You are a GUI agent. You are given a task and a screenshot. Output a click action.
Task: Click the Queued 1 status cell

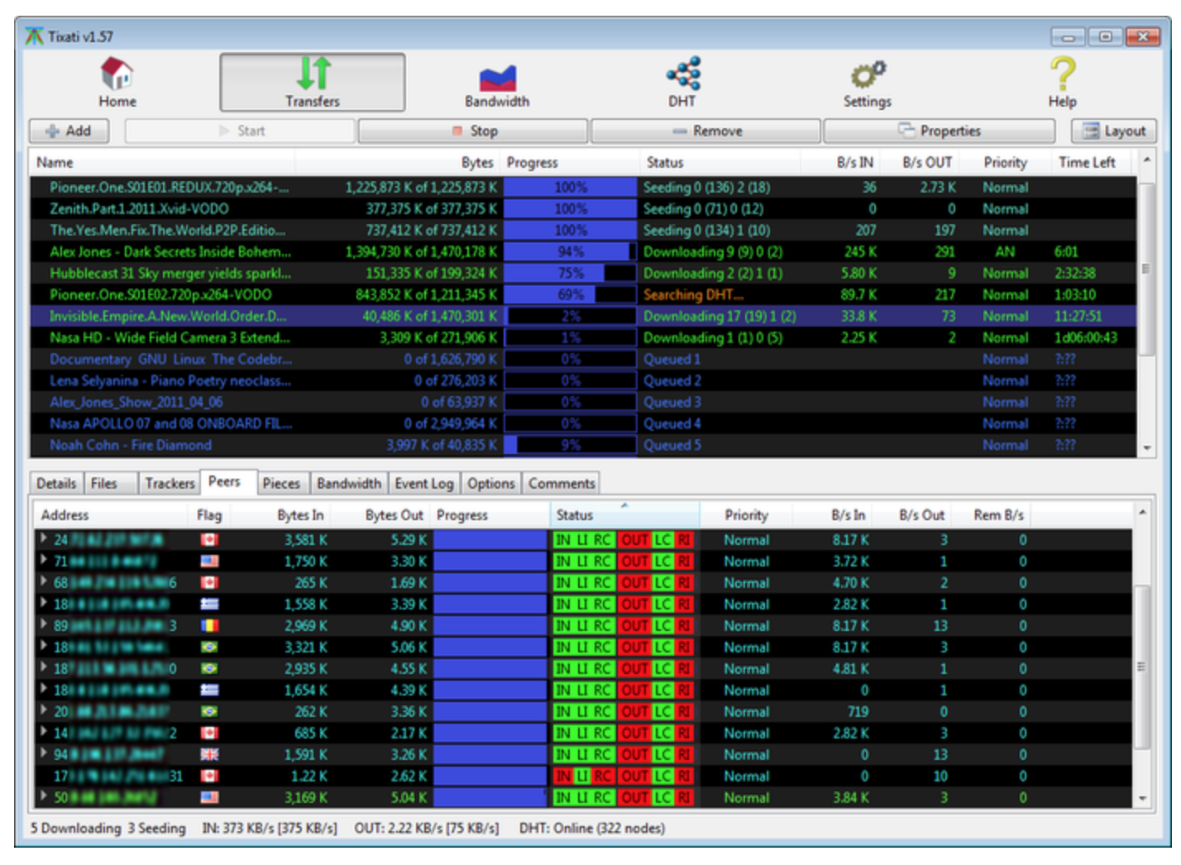pyautogui.click(x=672, y=359)
